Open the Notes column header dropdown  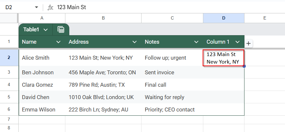click(196, 42)
